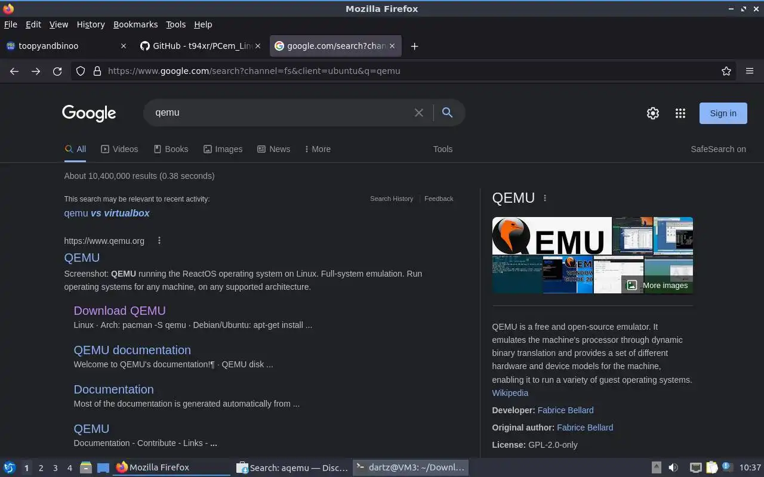Click the show desktop taskbar icon
The image size is (764, 477).
pyautogui.click(x=103, y=467)
